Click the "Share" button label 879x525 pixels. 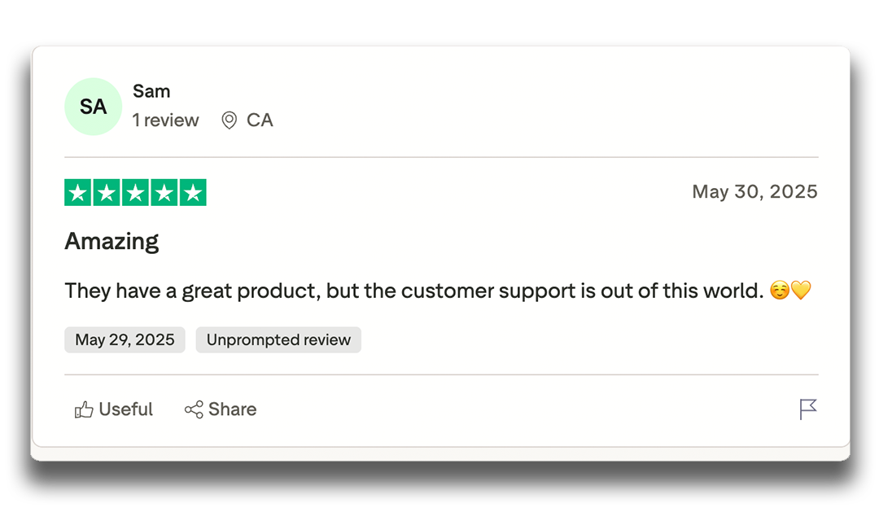232,409
